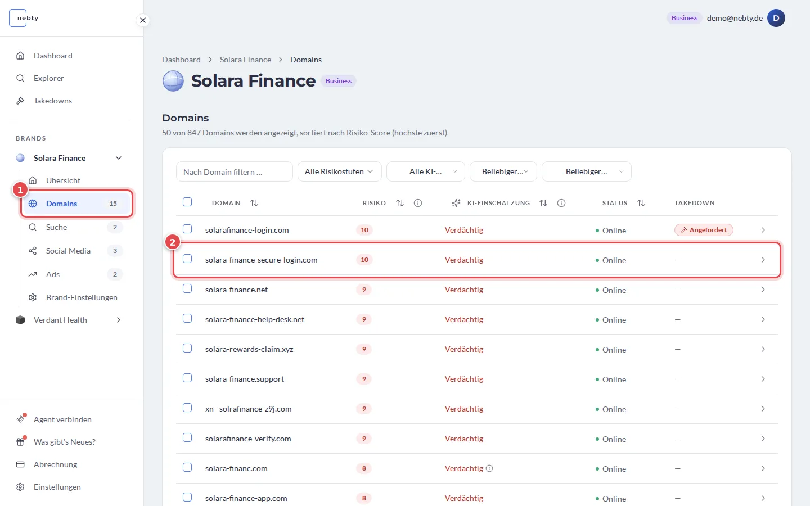Open Abrechnung billing card icon
Image resolution: width=810 pixels, height=506 pixels.
tap(20, 464)
